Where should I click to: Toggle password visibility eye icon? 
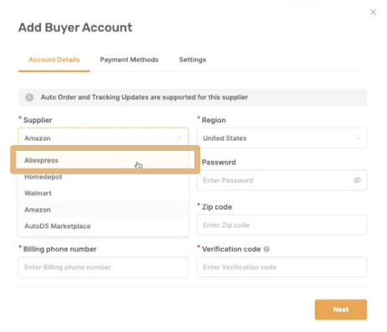(x=357, y=180)
